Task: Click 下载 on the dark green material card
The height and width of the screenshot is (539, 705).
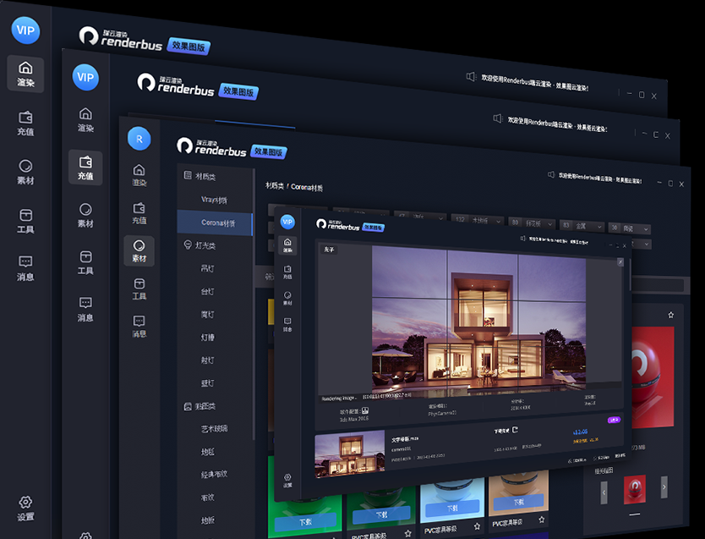Action: tap(382, 514)
